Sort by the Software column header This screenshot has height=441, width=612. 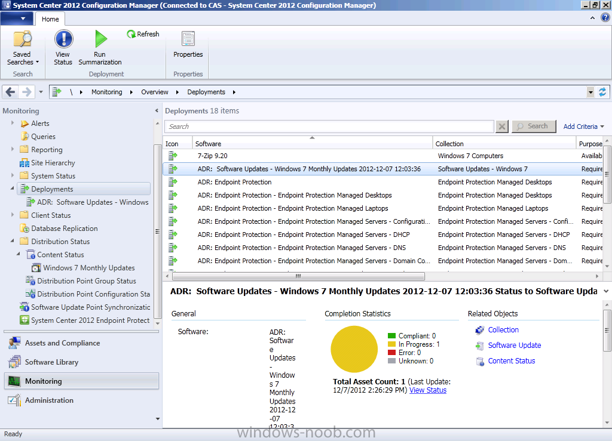click(x=312, y=144)
